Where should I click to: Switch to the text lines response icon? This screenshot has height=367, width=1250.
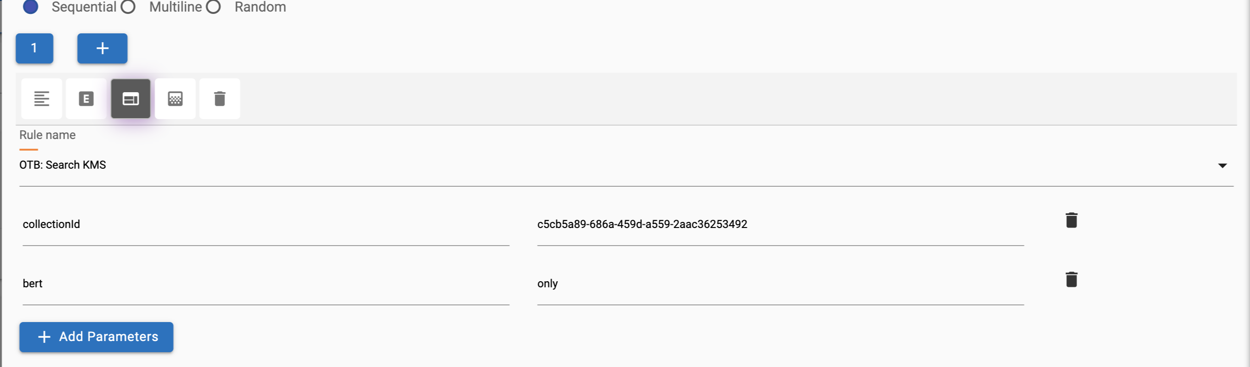42,99
